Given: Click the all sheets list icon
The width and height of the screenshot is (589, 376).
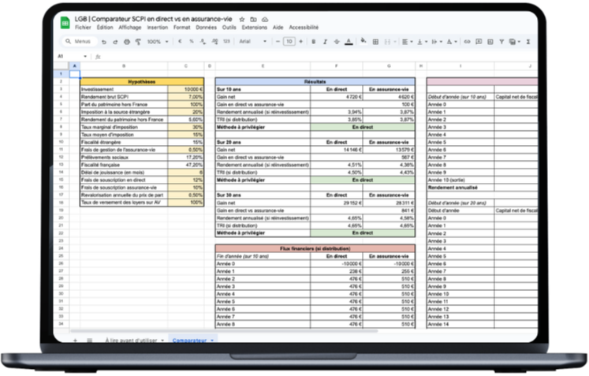Looking at the screenshot, I should 89,341.
